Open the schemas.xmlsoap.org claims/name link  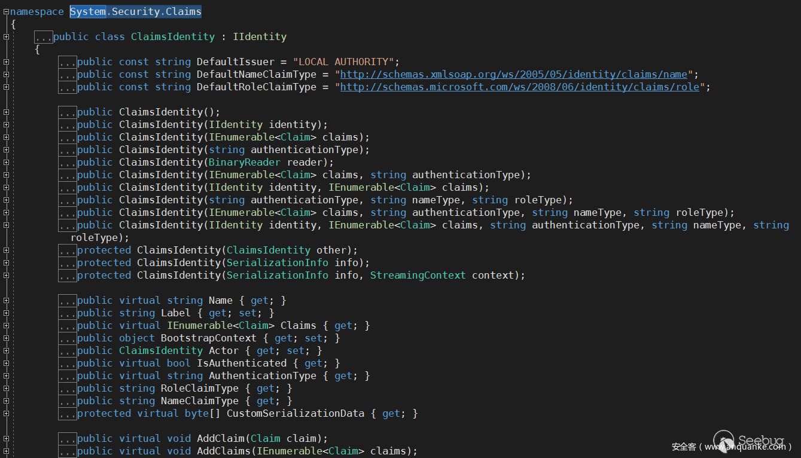pos(514,74)
